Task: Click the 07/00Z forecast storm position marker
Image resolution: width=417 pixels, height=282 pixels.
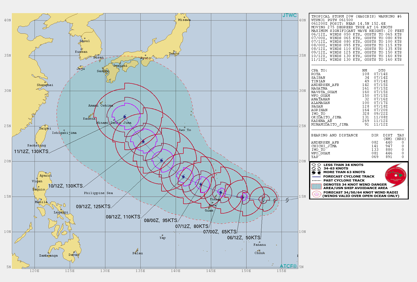Action: pos(242,197)
